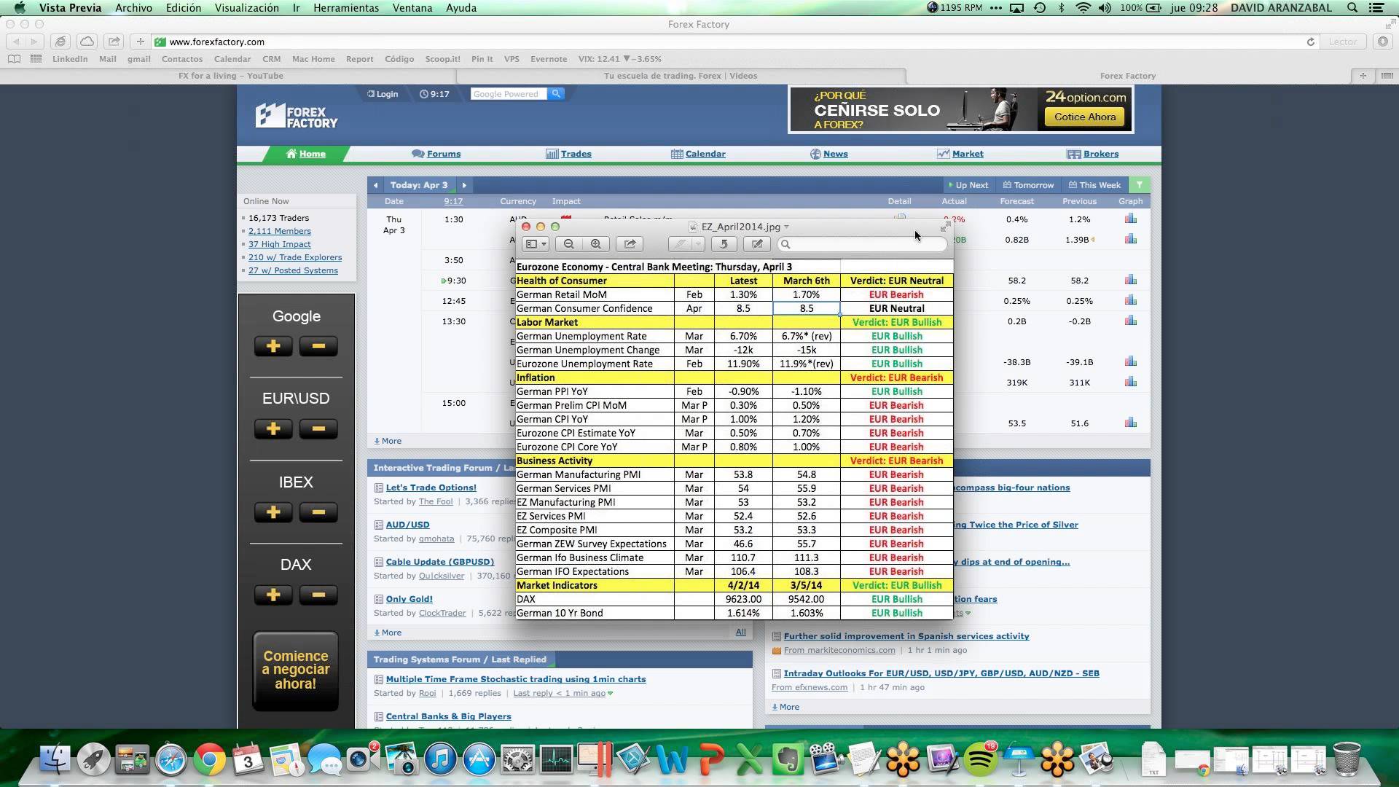Click the Preview search field
This screenshot has height=787, width=1399.
coord(863,245)
